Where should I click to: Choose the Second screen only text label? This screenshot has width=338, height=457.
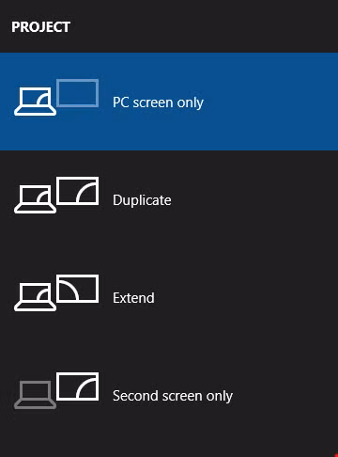(x=173, y=396)
